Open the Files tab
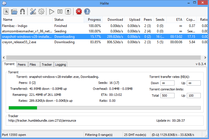Screen dimensions: 209x139 pos(33,65)
